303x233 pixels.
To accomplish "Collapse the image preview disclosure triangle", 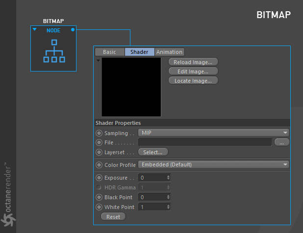I will (x=98, y=61).
